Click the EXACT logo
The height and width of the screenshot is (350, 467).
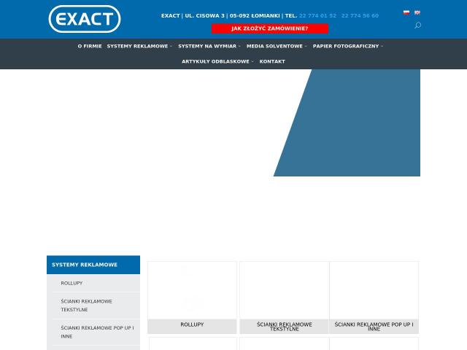point(85,19)
